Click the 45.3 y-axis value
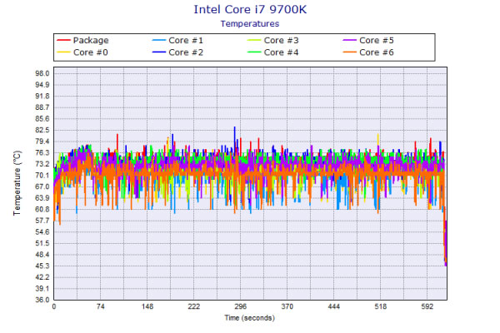The height and width of the screenshot is (333, 500). coord(42,266)
